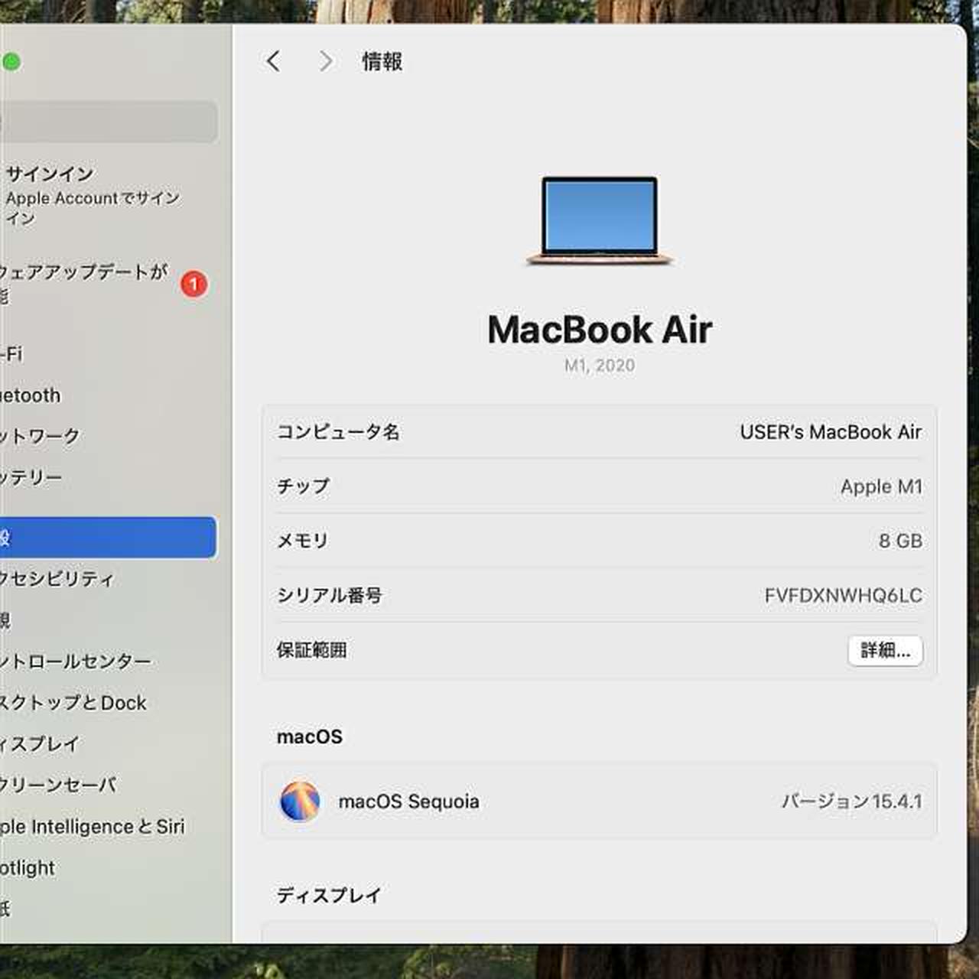Click the computer name USER's MacBook Air
This screenshot has width=979, height=979.
(x=830, y=432)
